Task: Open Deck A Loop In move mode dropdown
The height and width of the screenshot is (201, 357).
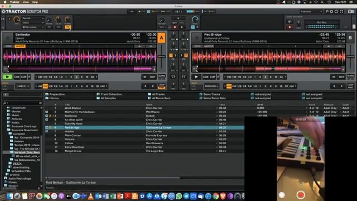Action: [x=22, y=87]
